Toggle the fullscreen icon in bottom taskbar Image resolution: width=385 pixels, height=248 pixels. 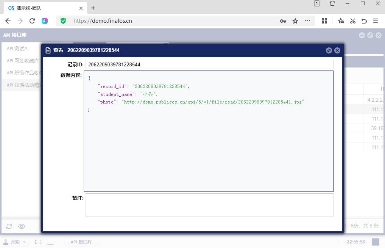[x=38, y=242]
